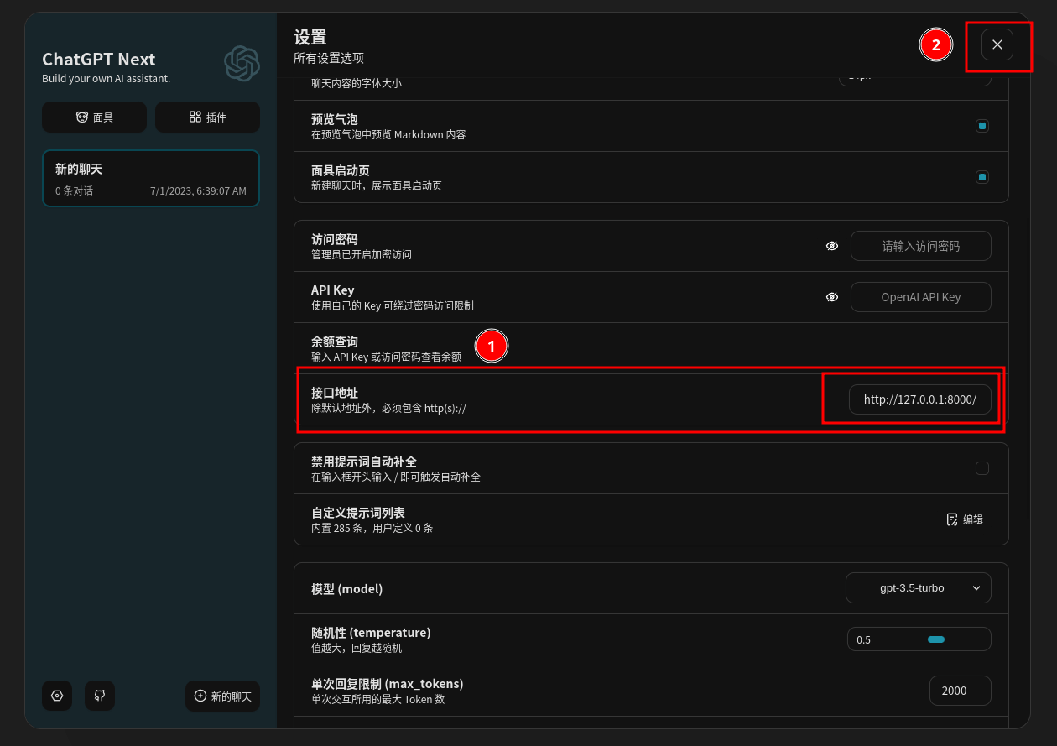The height and width of the screenshot is (746, 1057).
Task: Select the 新的聊天 conversation card
Action: tap(151, 179)
